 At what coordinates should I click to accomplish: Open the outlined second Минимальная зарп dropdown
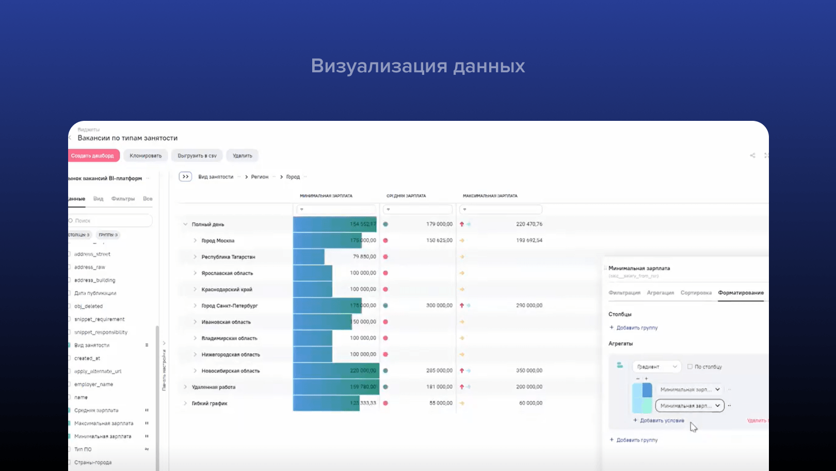tap(690, 406)
